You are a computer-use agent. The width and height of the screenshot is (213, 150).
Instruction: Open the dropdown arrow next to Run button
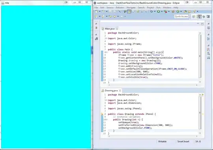(x=162, y=11)
